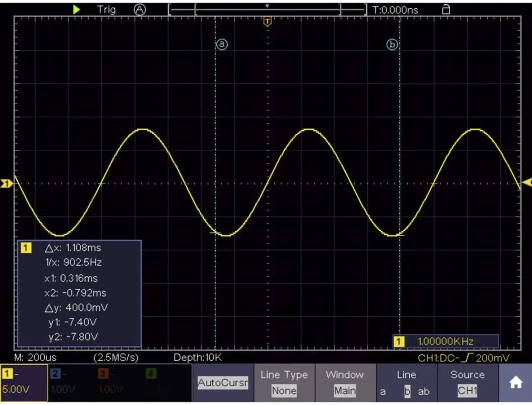This screenshot has height=405, width=532.
Task: Open the Line Type None menu
Action: point(284,383)
